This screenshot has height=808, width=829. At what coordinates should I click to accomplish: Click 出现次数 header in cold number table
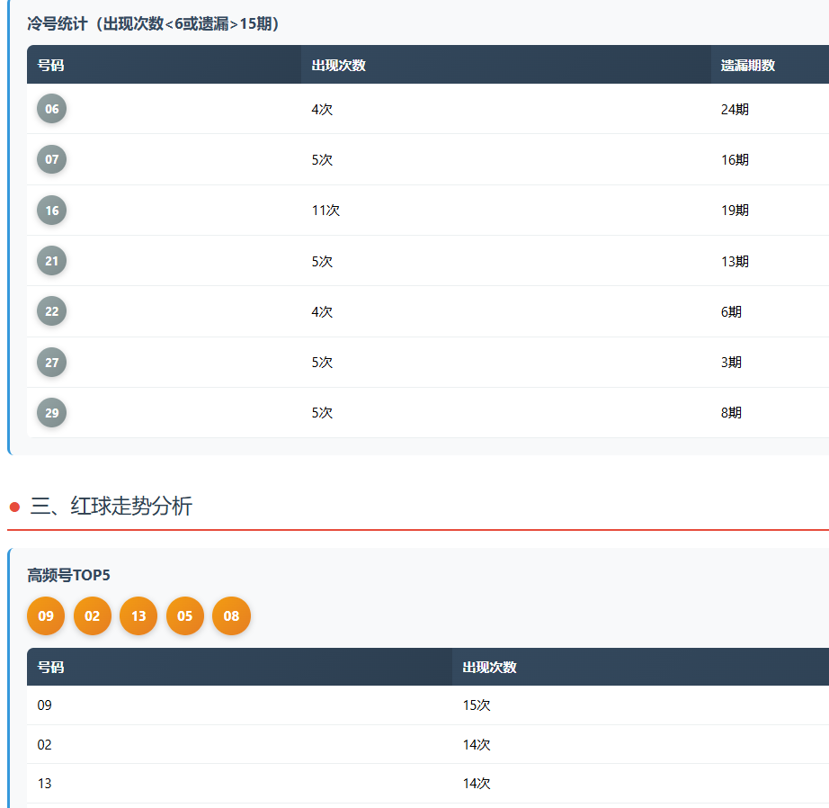coord(338,66)
